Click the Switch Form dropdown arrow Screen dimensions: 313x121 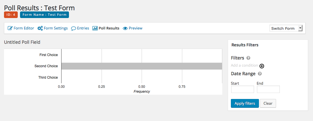coord(300,28)
